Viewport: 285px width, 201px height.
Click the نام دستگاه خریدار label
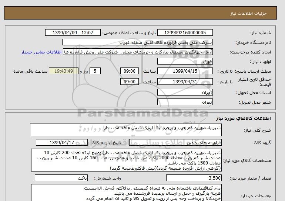254,42
